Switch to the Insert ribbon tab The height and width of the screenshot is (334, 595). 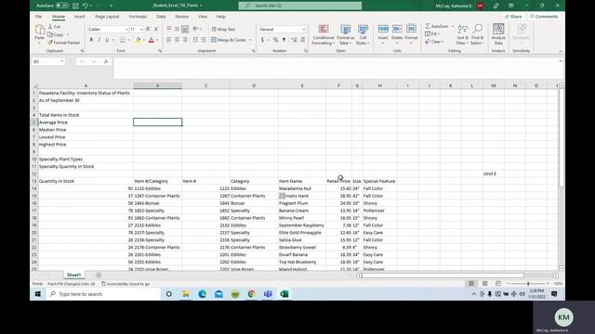tap(79, 17)
